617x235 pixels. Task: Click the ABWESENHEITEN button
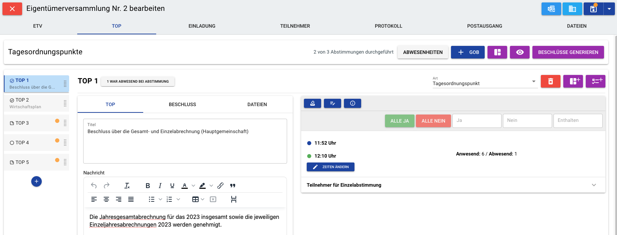click(423, 52)
